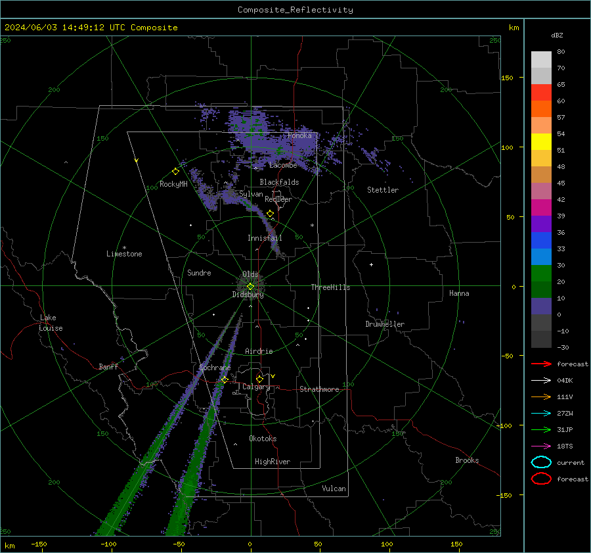Click the Drumheller town label
Viewport: 591px width, 553px height.
[x=385, y=324]
